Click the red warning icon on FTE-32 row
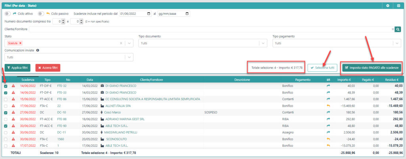Viewport: 406px width, 159px height. point(13,86)
